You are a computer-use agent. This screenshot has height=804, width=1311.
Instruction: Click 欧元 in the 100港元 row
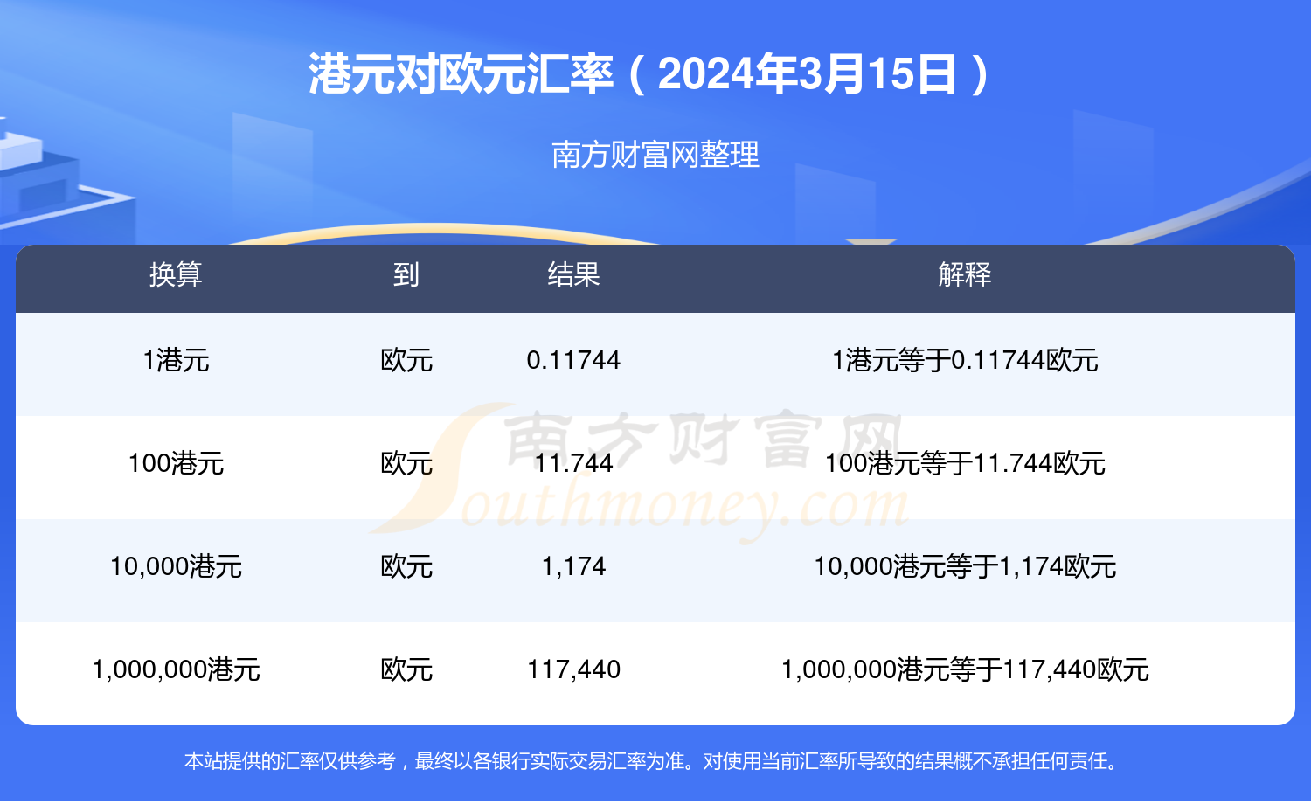406,463
